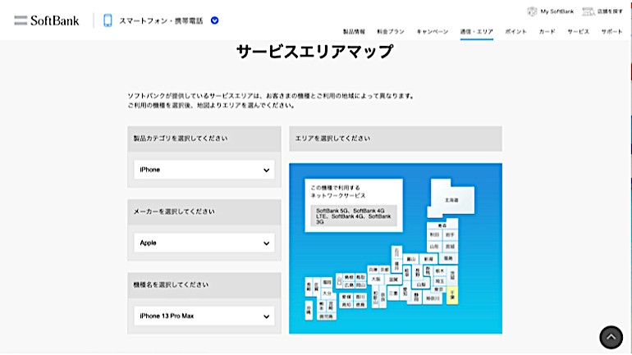
Task: Open the manufacturer dropdown showing Apple
Action: tap(204, 243)
